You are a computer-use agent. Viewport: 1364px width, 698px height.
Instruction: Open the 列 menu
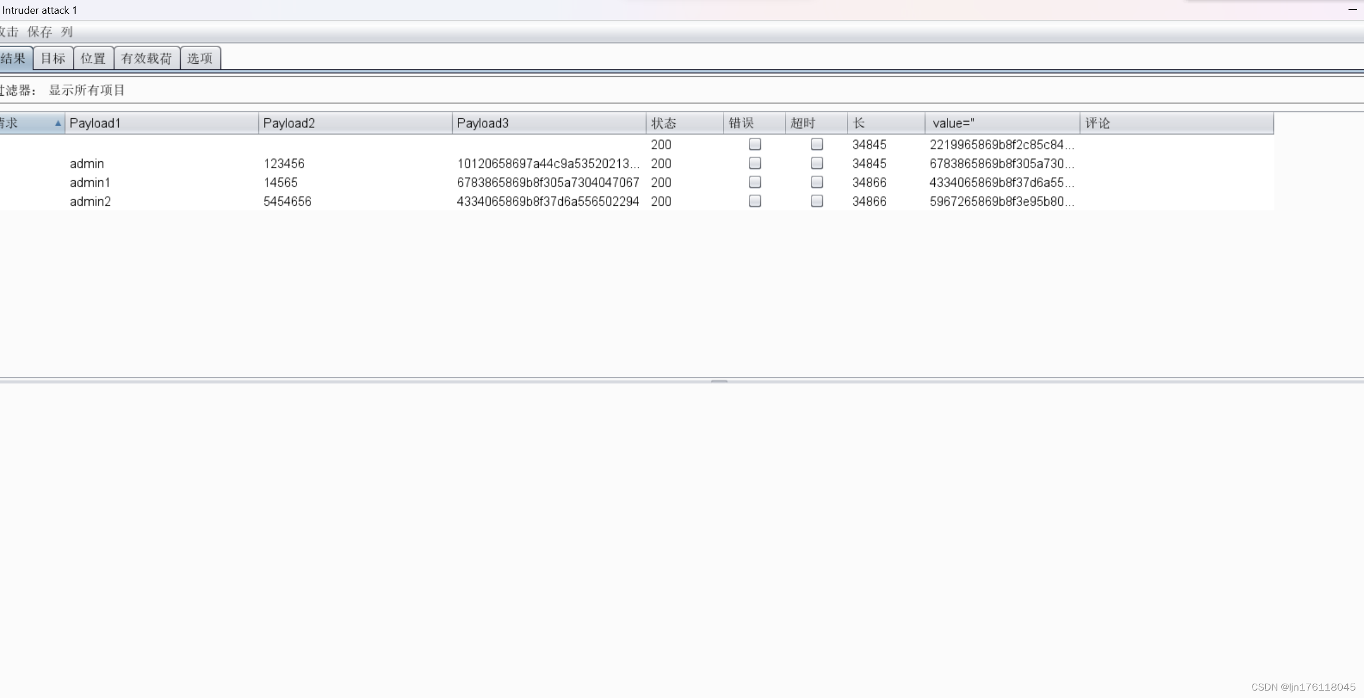(x=67, y=32)
